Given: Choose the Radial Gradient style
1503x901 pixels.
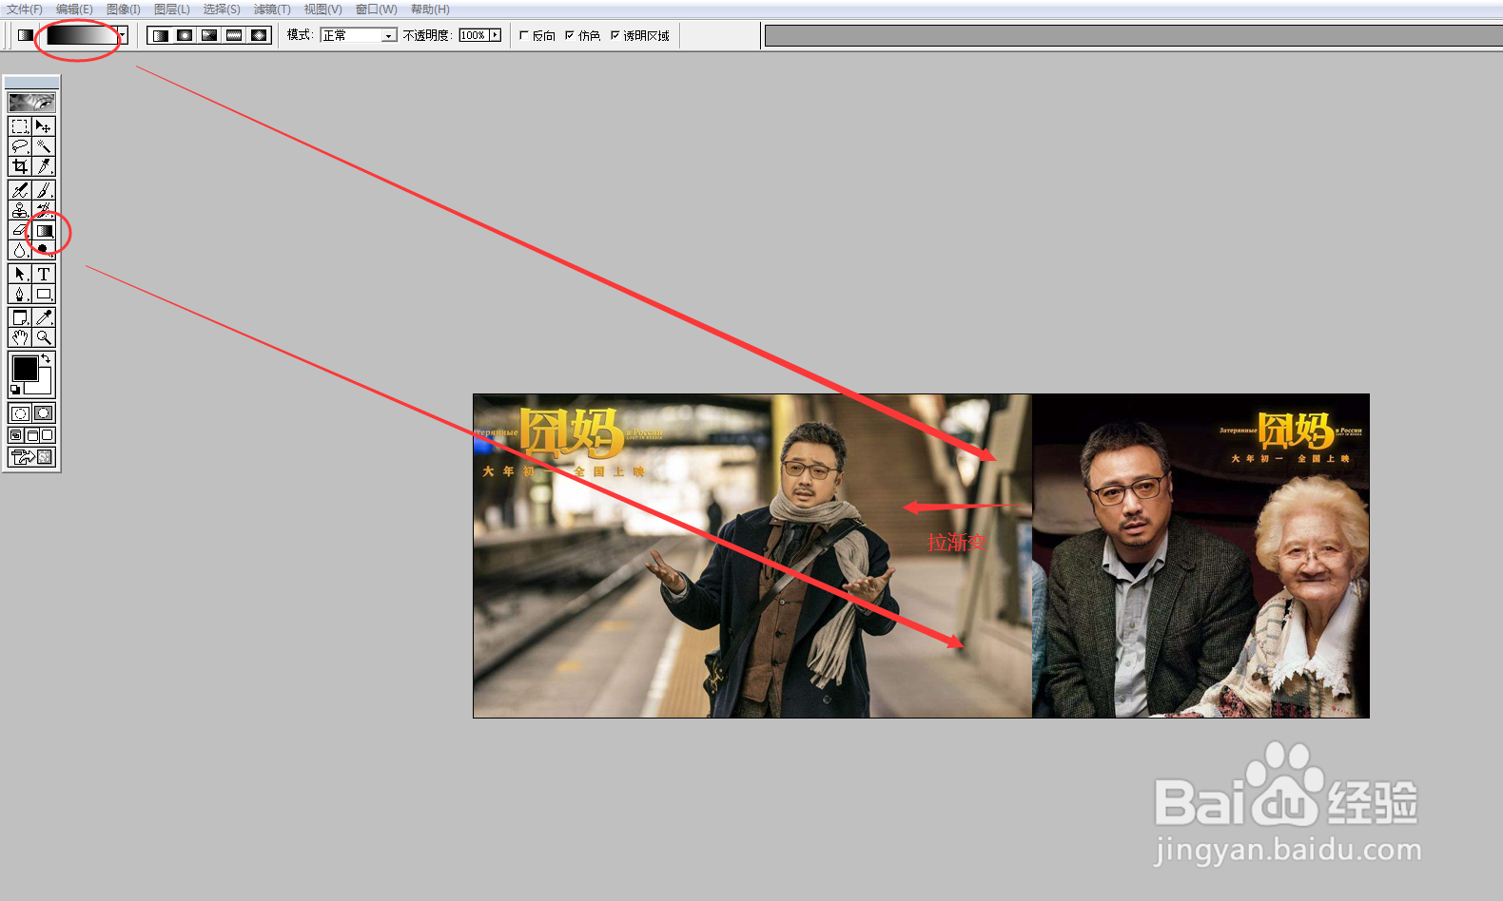Looking at the screenshot, I should click(x=185, y=35).
